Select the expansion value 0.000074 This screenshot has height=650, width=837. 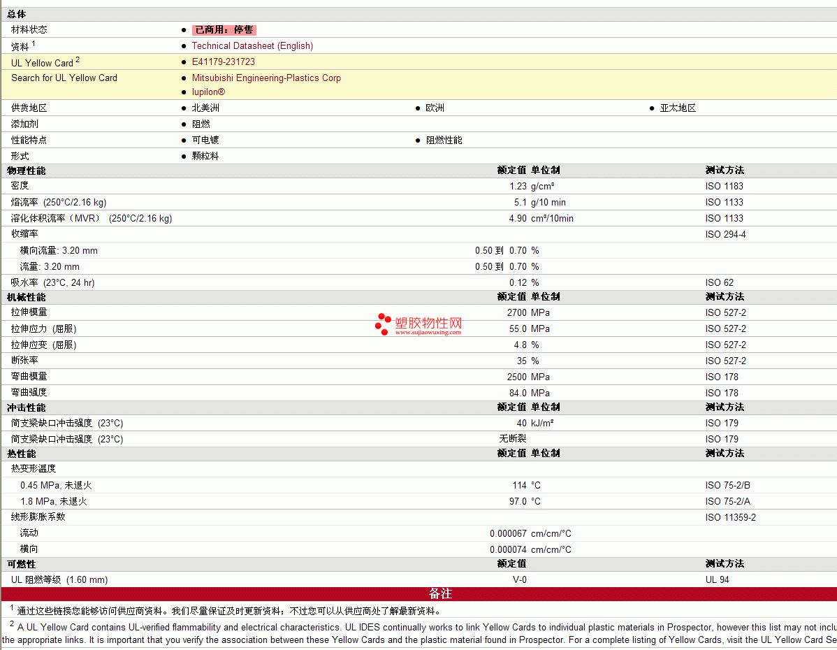tap(508, 549)
